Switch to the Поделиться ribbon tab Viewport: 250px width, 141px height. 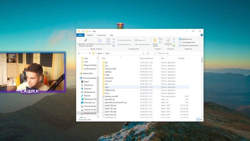coord(101,35)
